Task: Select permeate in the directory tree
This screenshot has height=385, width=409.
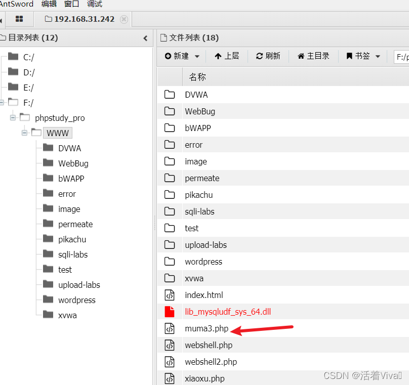Action: point(75,224)
